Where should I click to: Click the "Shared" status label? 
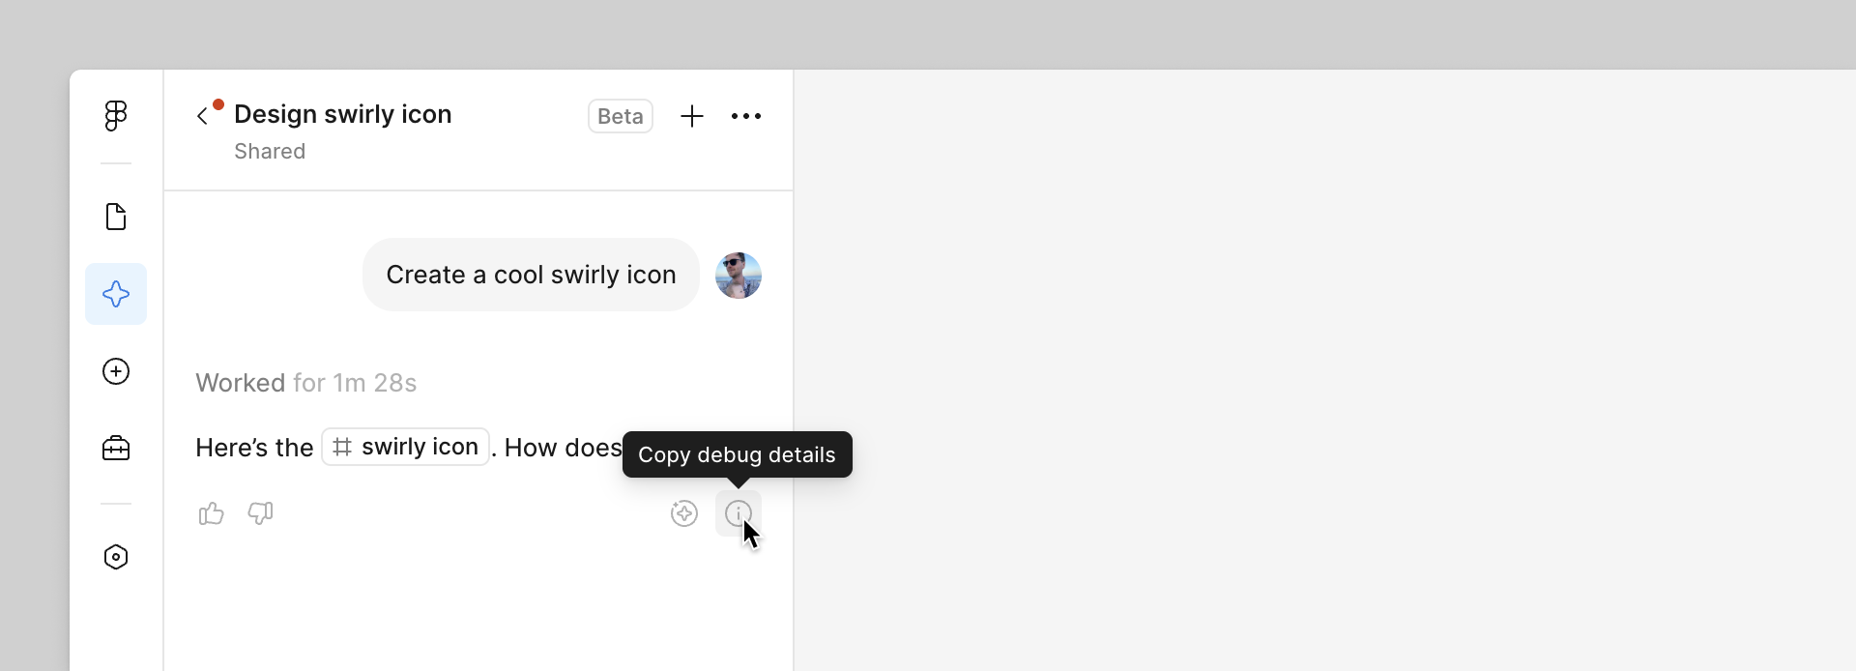tap(270, 152)
